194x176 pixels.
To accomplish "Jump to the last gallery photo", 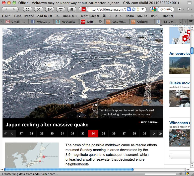I will point(160,134).
